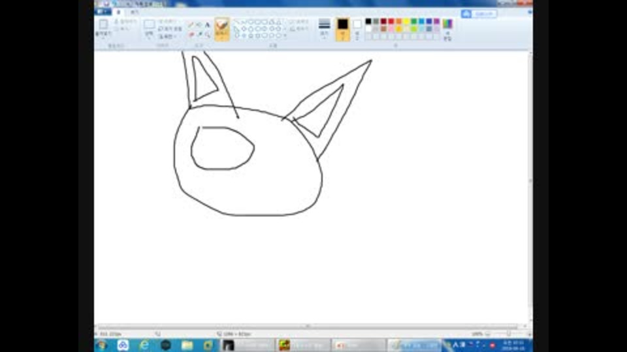Image resolution: width=627 pixels, height=352 pixels.
Task: Open the File Explorer folder on taskbar
Action: 187,345
